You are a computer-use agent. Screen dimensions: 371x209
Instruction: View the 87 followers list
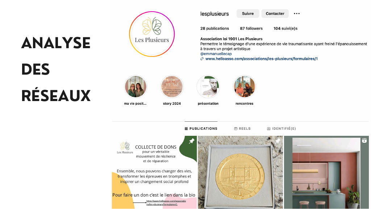pyautogui.click(x=251, y=28)
